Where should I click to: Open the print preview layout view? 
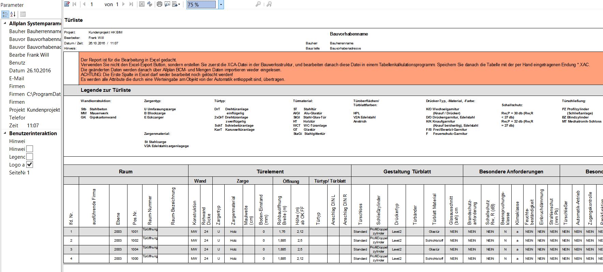point(167,4)
